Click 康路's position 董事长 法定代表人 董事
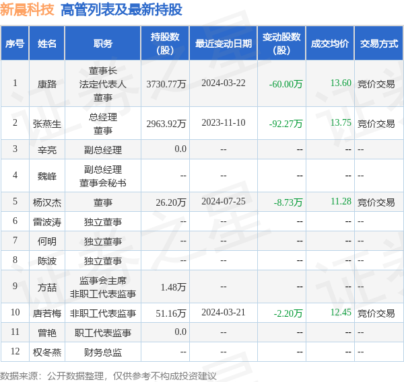 103,84
